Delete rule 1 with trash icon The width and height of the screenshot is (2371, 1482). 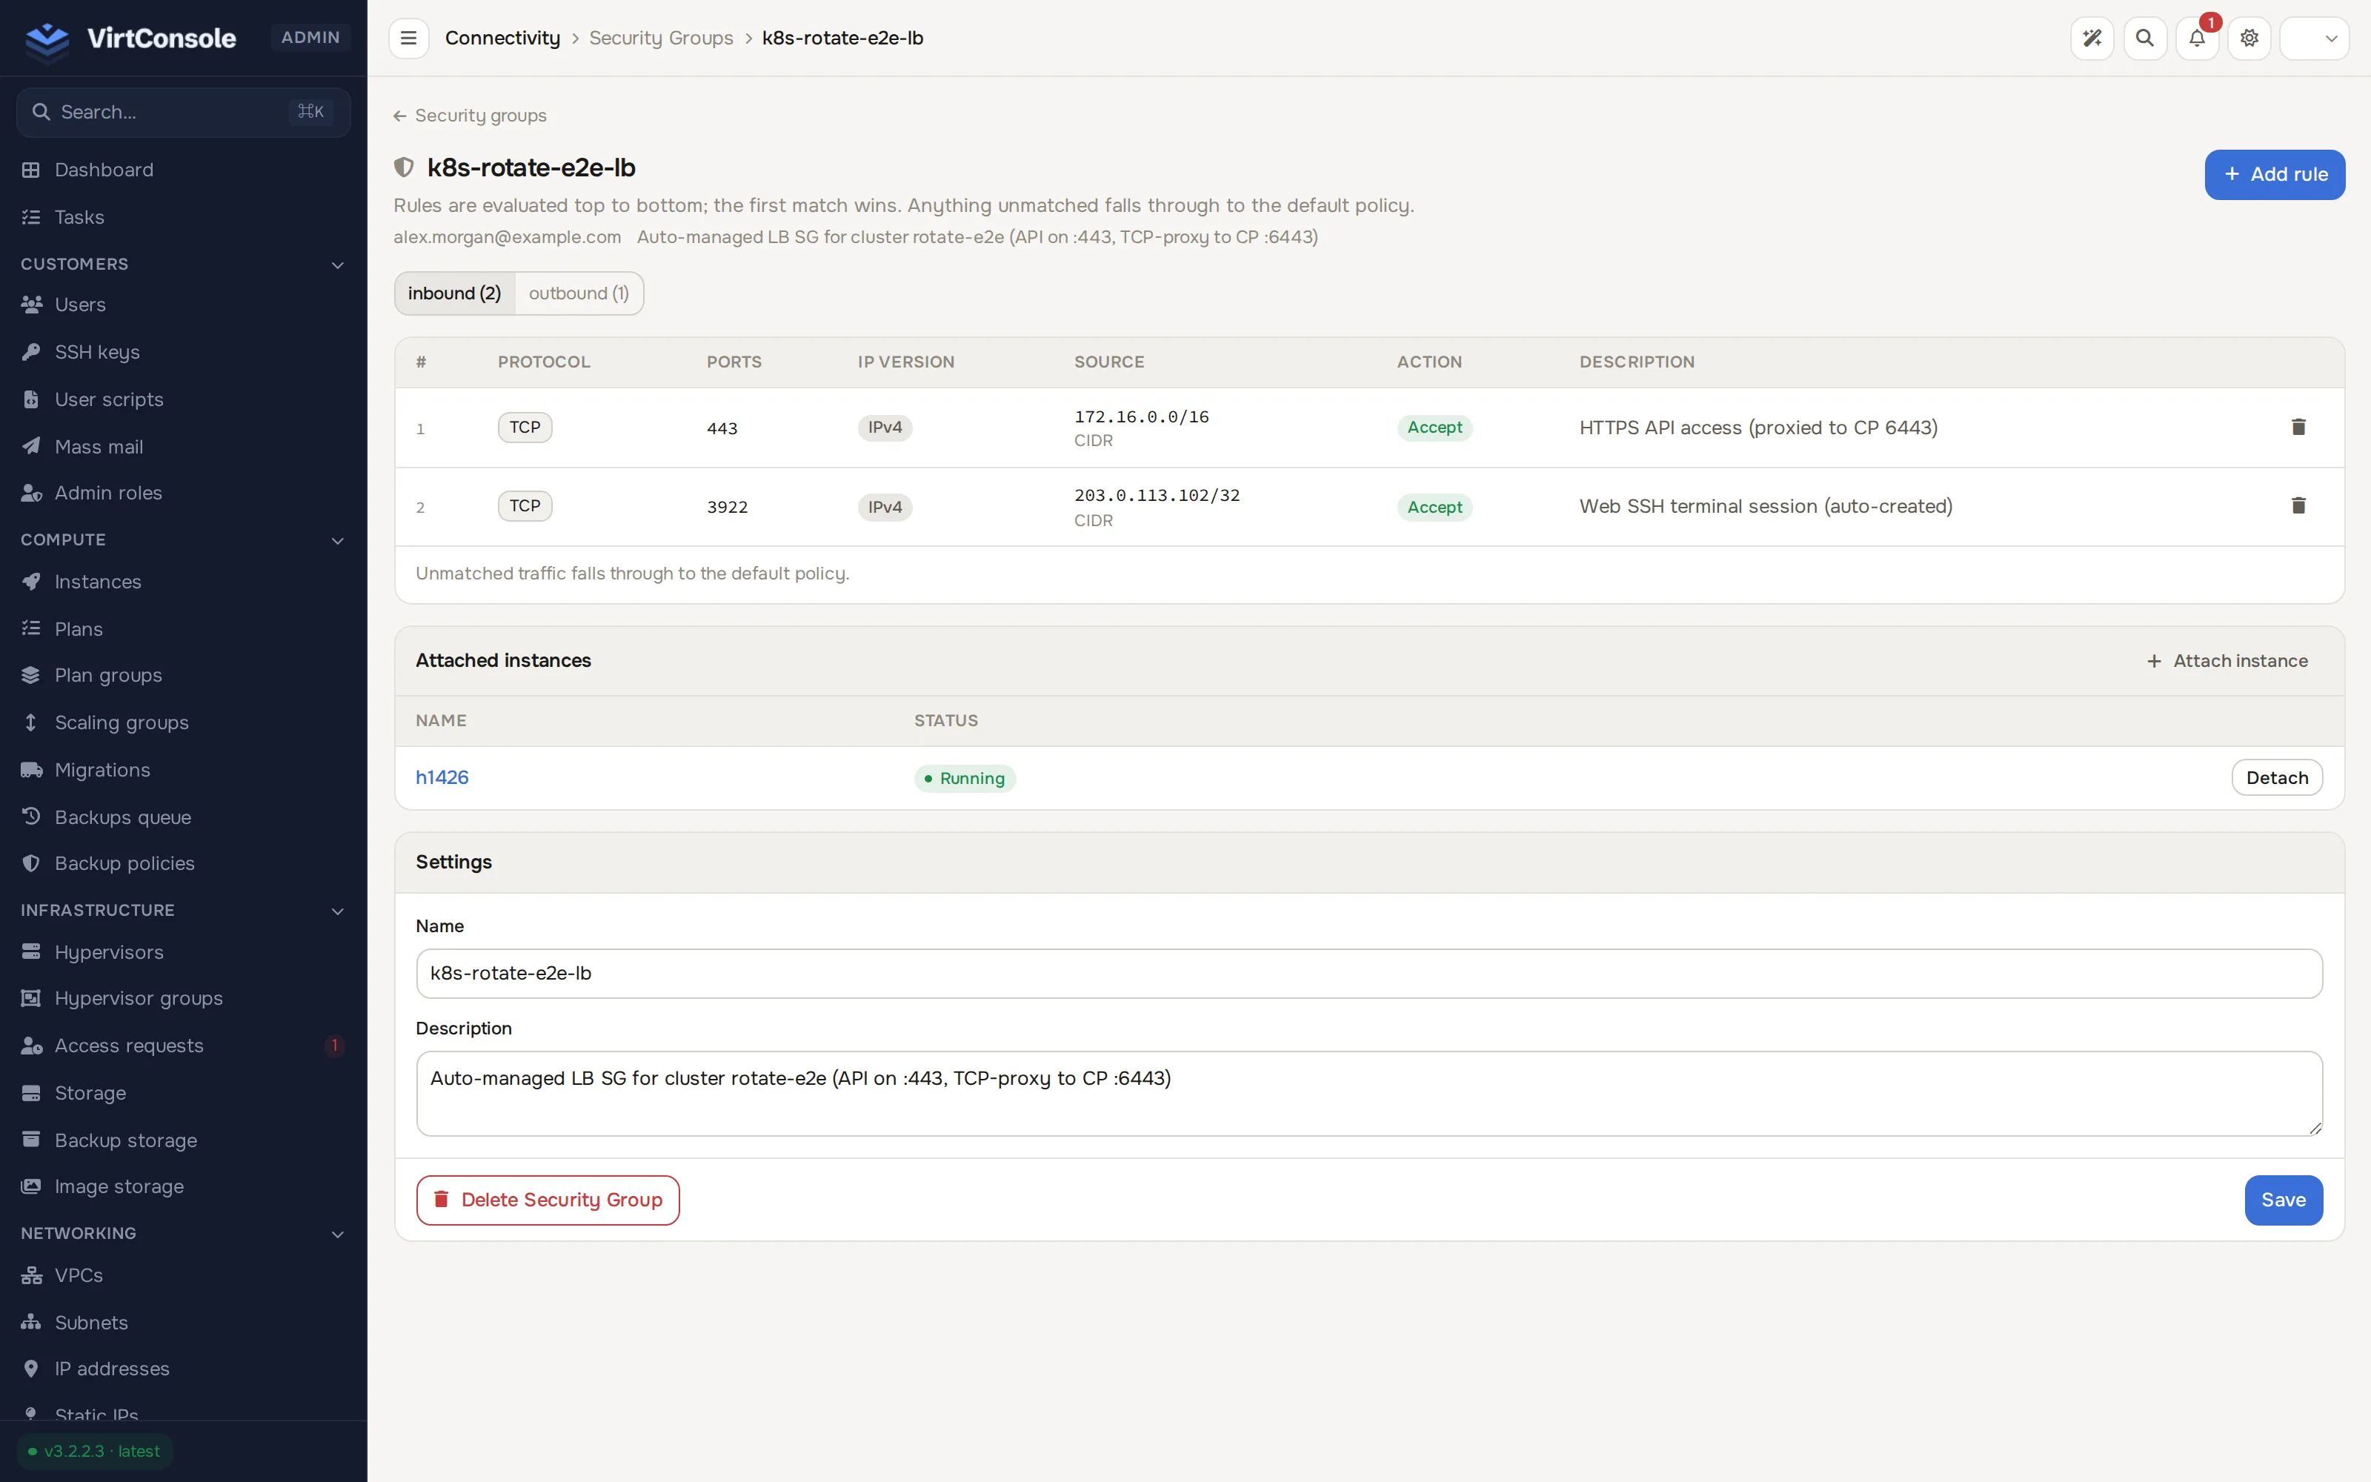coord(2298,428)
